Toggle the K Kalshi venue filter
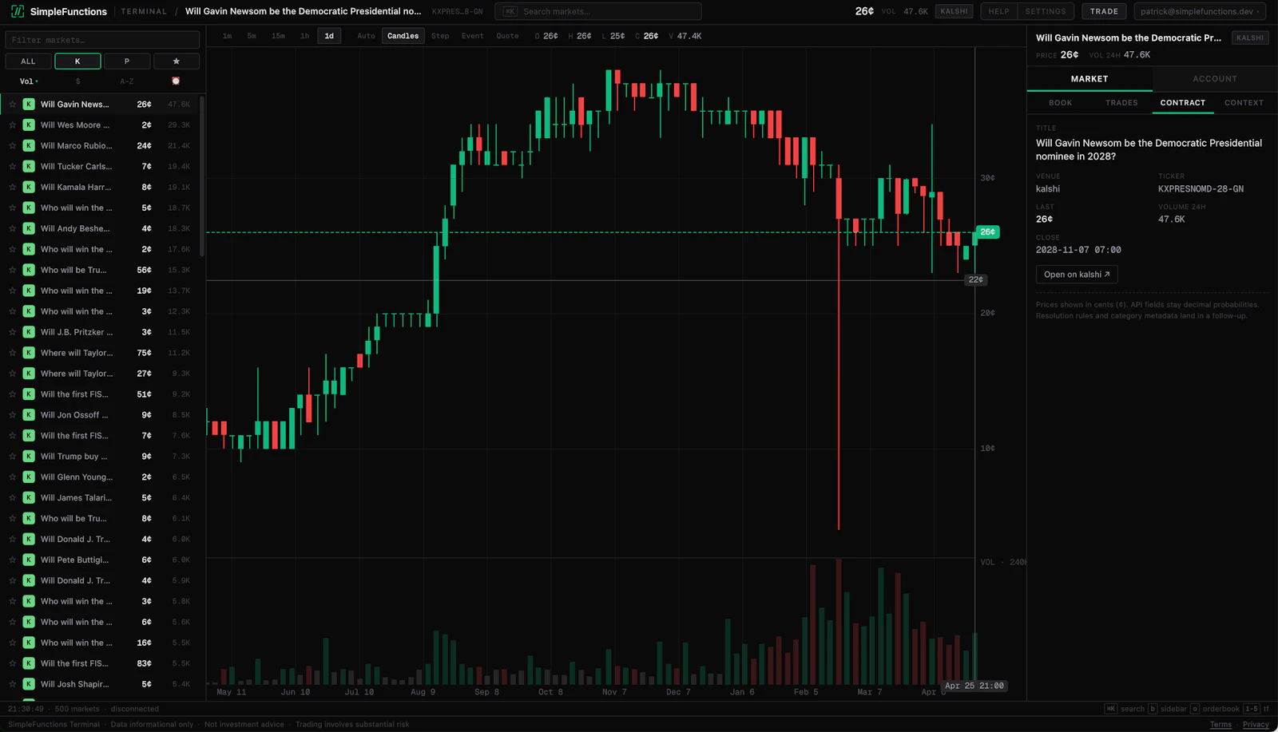Image resolution: width=1278 pixels, height=732 pixels. click(x=77, y=61)
